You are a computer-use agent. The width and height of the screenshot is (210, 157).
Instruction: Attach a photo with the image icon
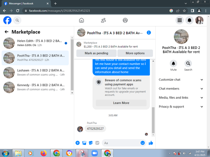pyautogui.click(x=84, y=143)
